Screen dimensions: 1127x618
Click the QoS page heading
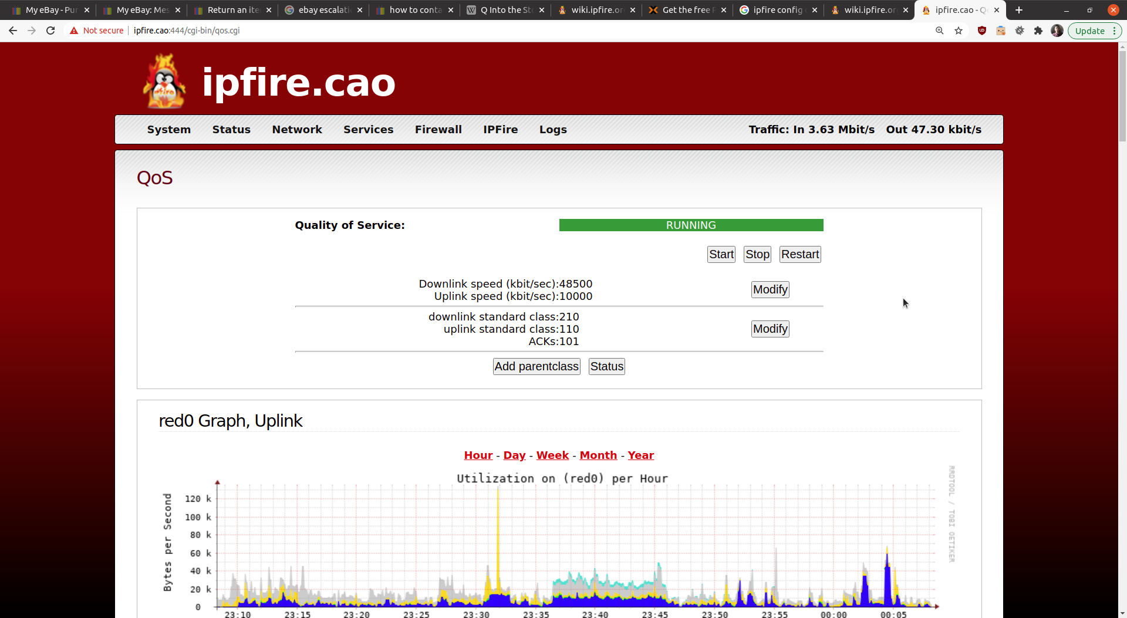pos(155,178)
